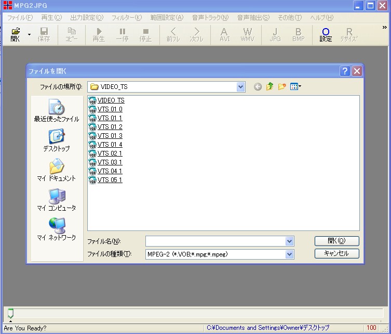Open the Audio Extract (音声抽出) menu
The height and width of the screenshot is (334, 391).
pos(253,18)
